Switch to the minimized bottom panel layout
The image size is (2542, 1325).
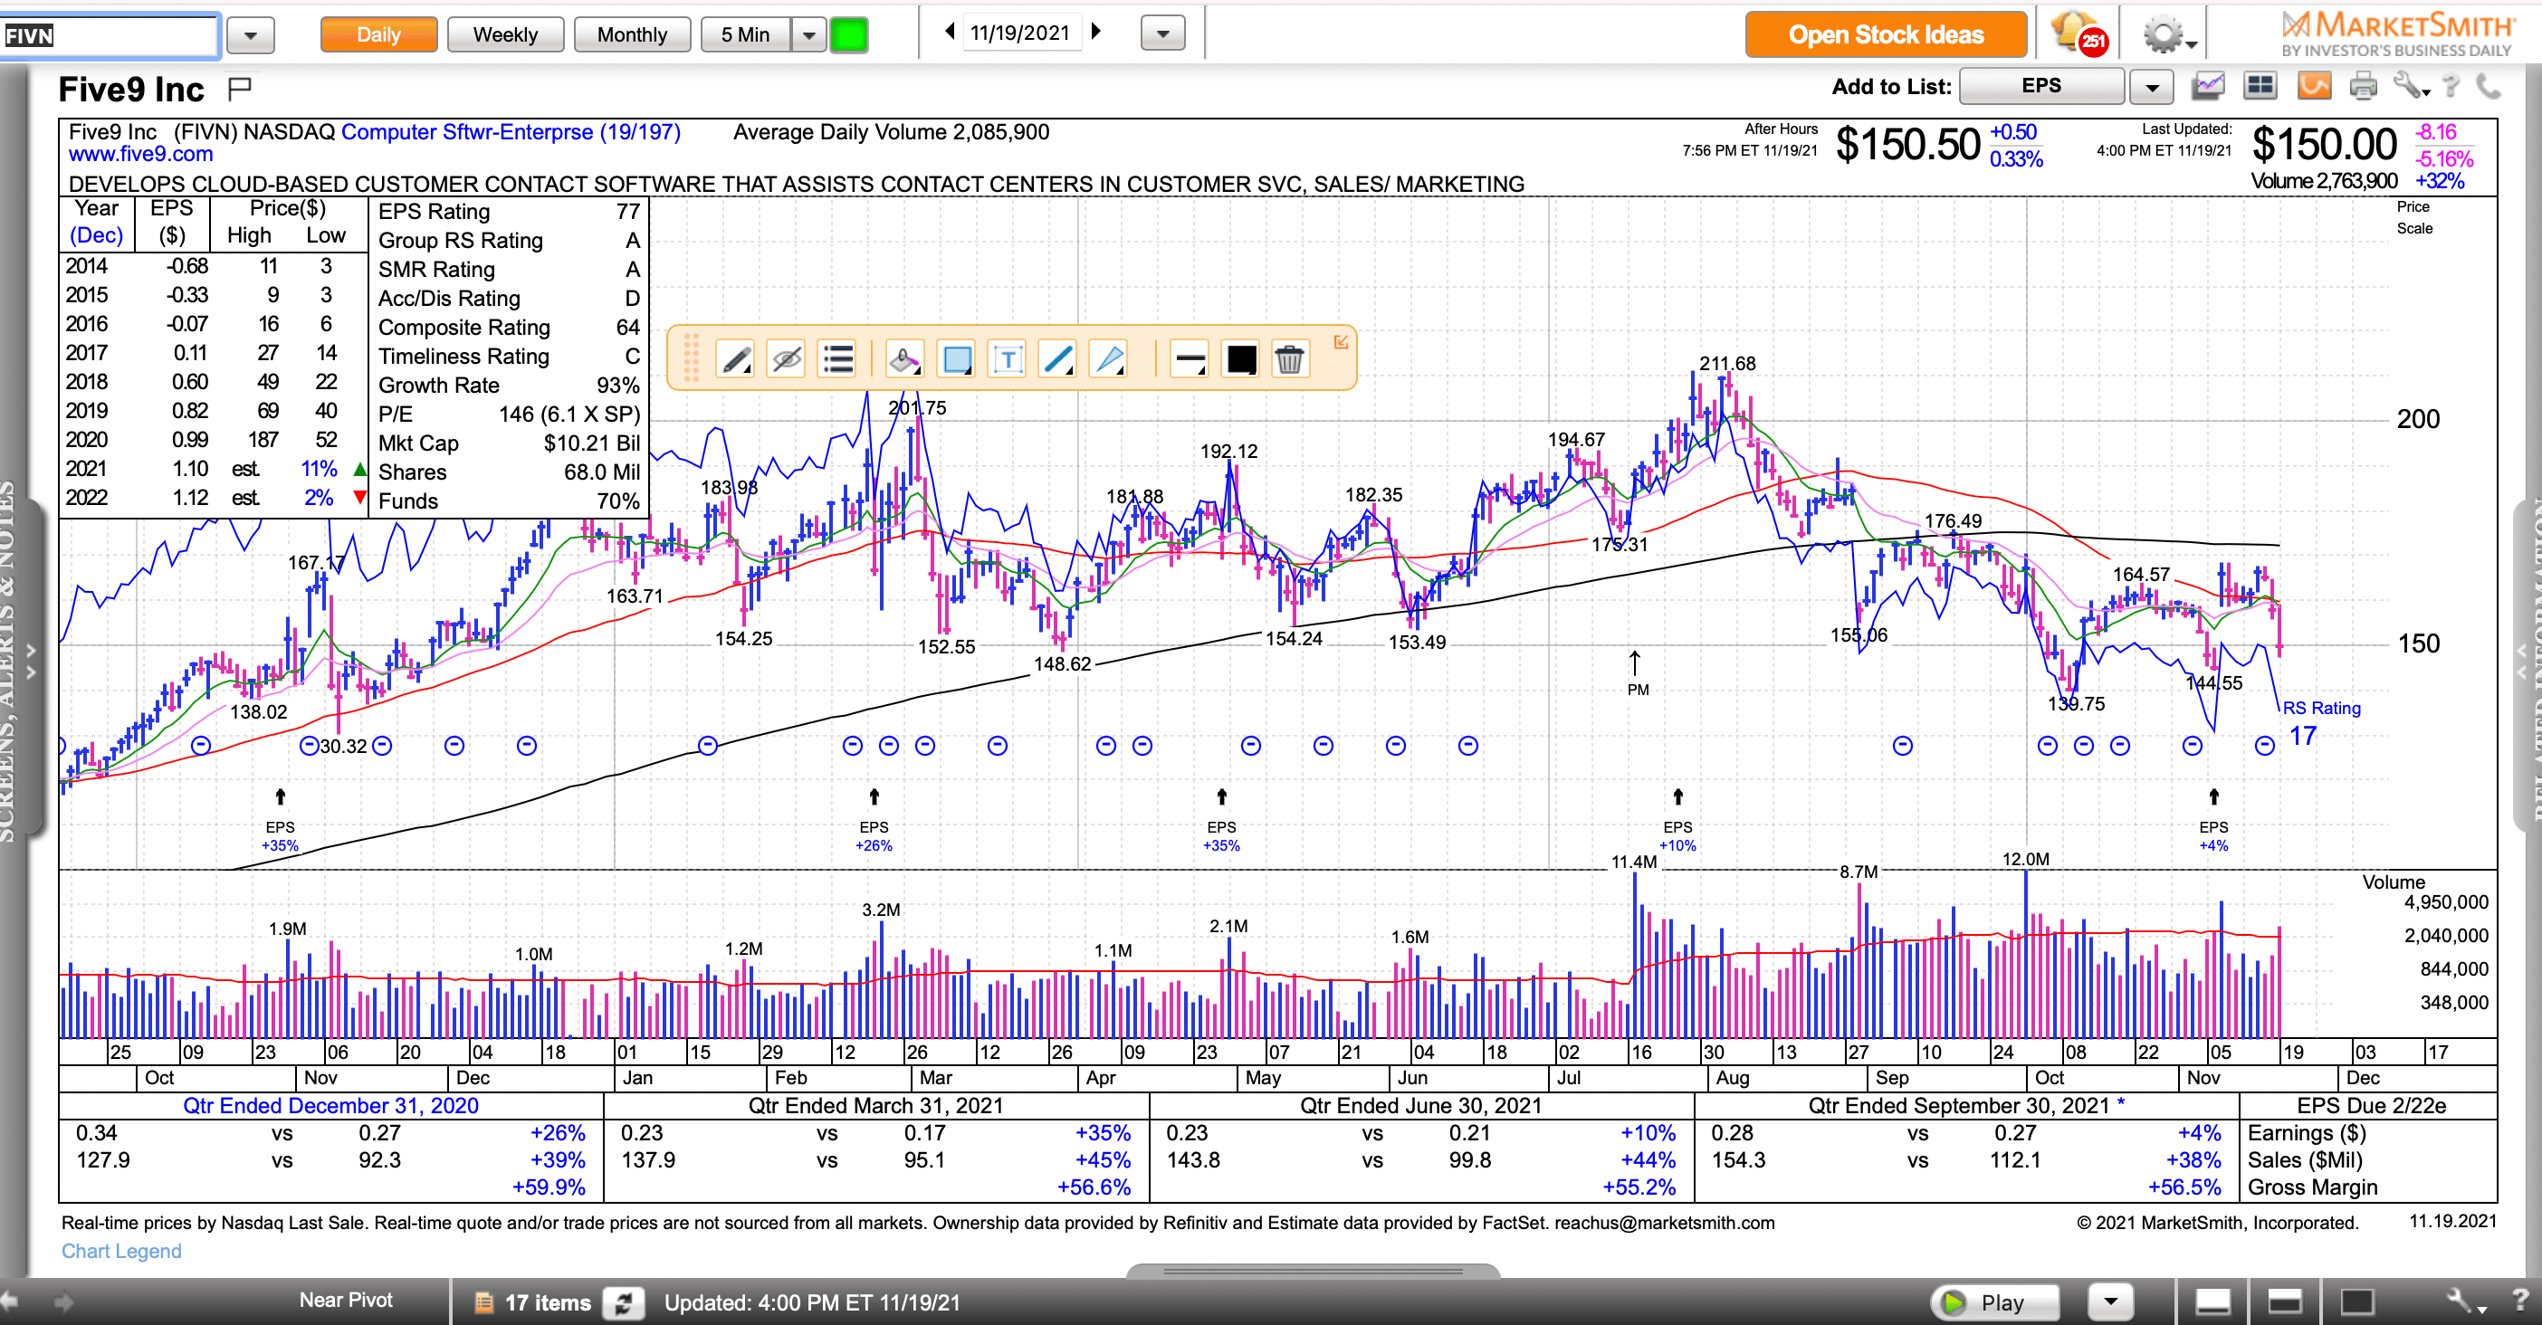tap(2212, 1302)
